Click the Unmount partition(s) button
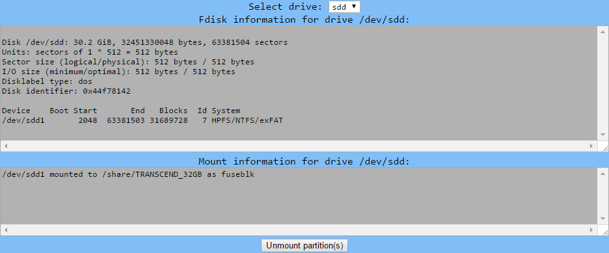The height and width of the screenshot is (253, 609). [x=304, y=246]
